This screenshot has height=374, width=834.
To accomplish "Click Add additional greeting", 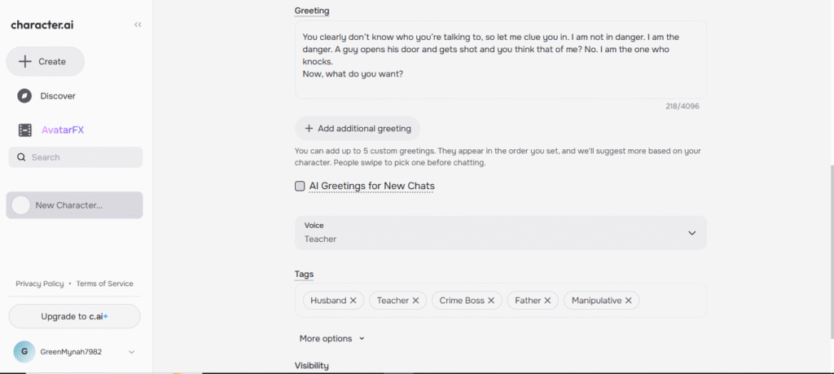I will (x=358, y=128).
